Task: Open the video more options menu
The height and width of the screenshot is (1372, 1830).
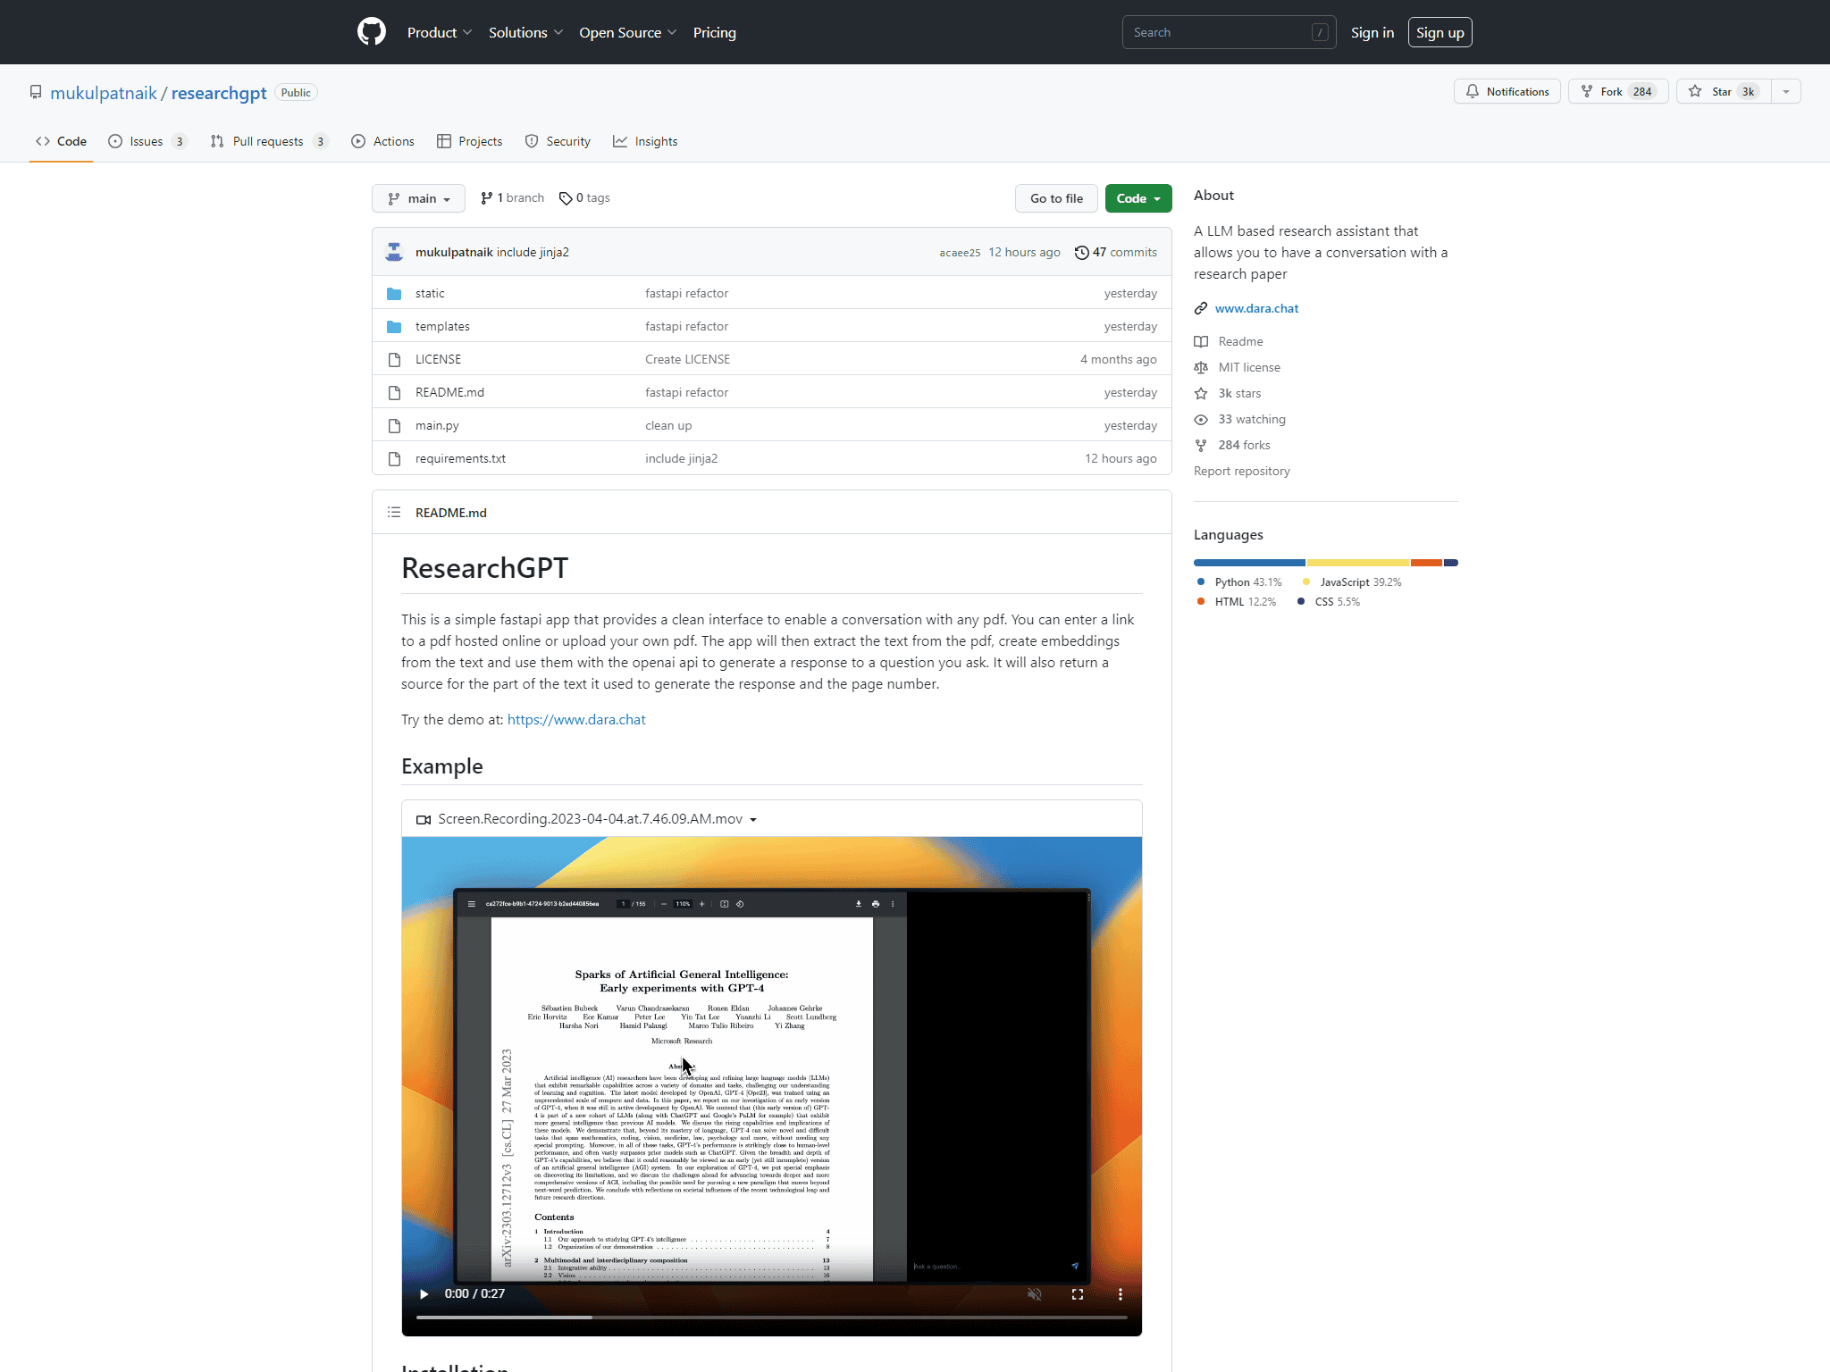Action: tap(1121, 1293)
